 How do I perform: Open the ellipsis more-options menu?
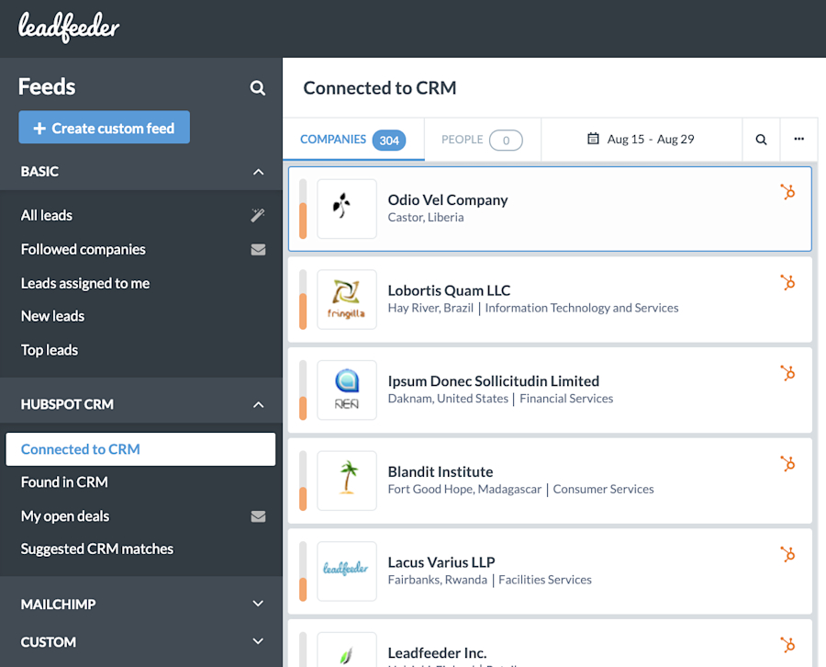point(798,139)
